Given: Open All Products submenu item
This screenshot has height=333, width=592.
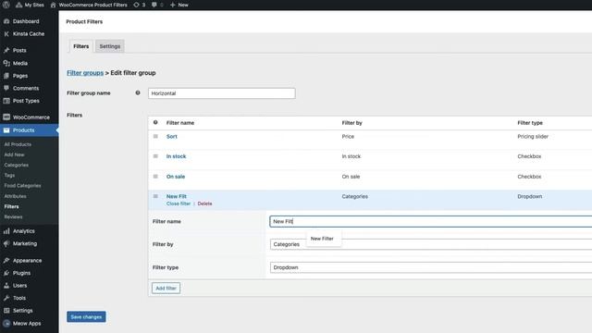Looking at the screenshot, I should click(18, 144).
